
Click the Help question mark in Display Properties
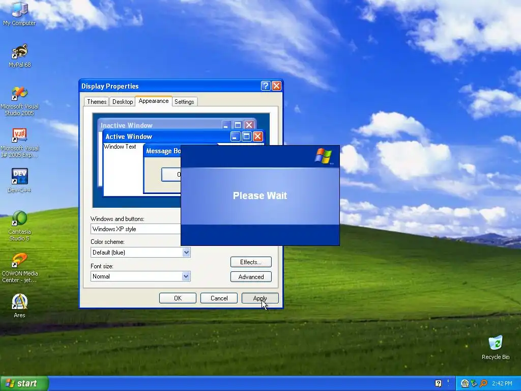click(266, 86)
